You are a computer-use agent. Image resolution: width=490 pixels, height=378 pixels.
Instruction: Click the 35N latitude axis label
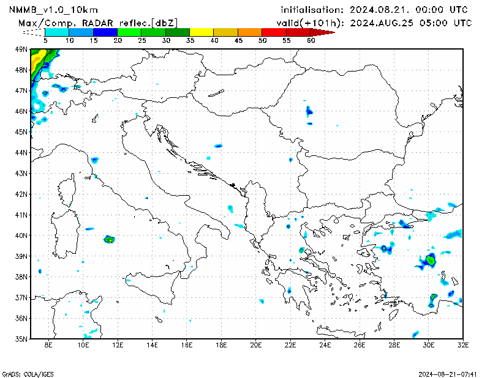(x=21, y=339)
